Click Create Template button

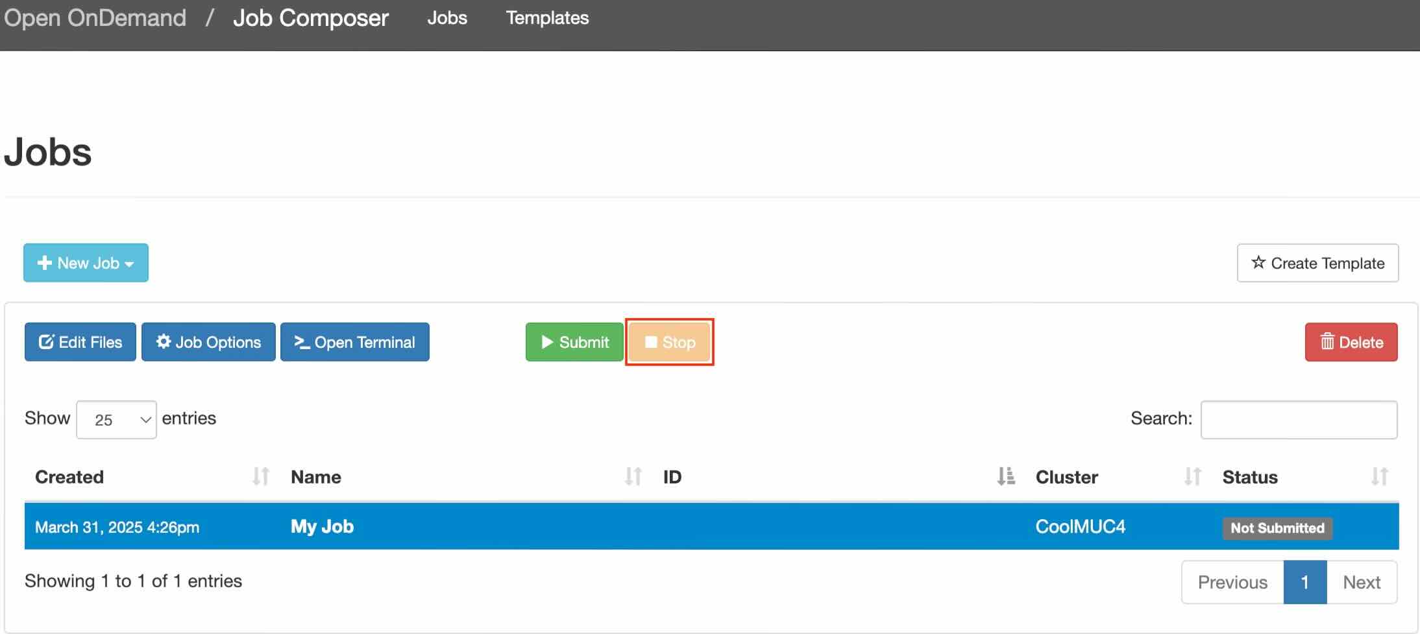(1317, 263)
